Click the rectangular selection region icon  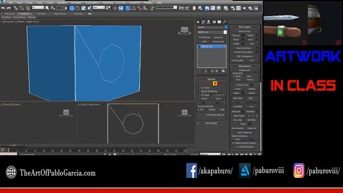coord(59,9)
